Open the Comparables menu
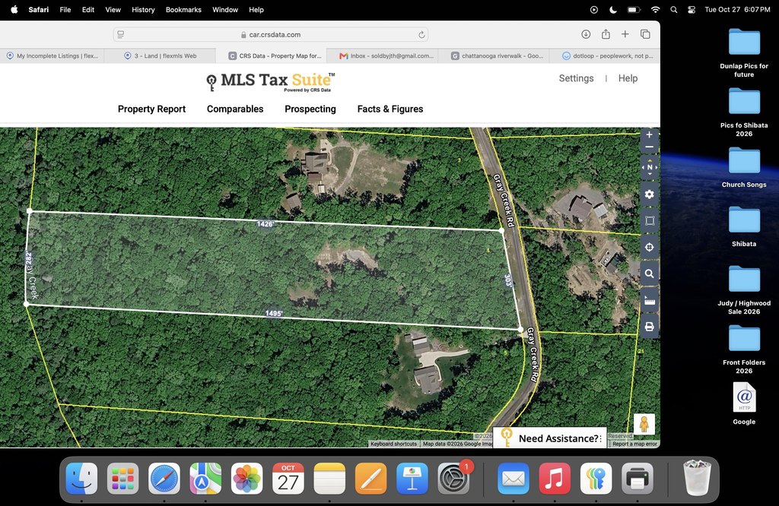The width and height of the screenshot is (779, 506). click(x=235, y=109)
